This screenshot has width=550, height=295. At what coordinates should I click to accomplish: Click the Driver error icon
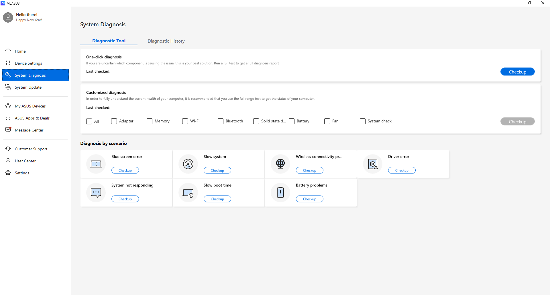click(x=373, y=164)
